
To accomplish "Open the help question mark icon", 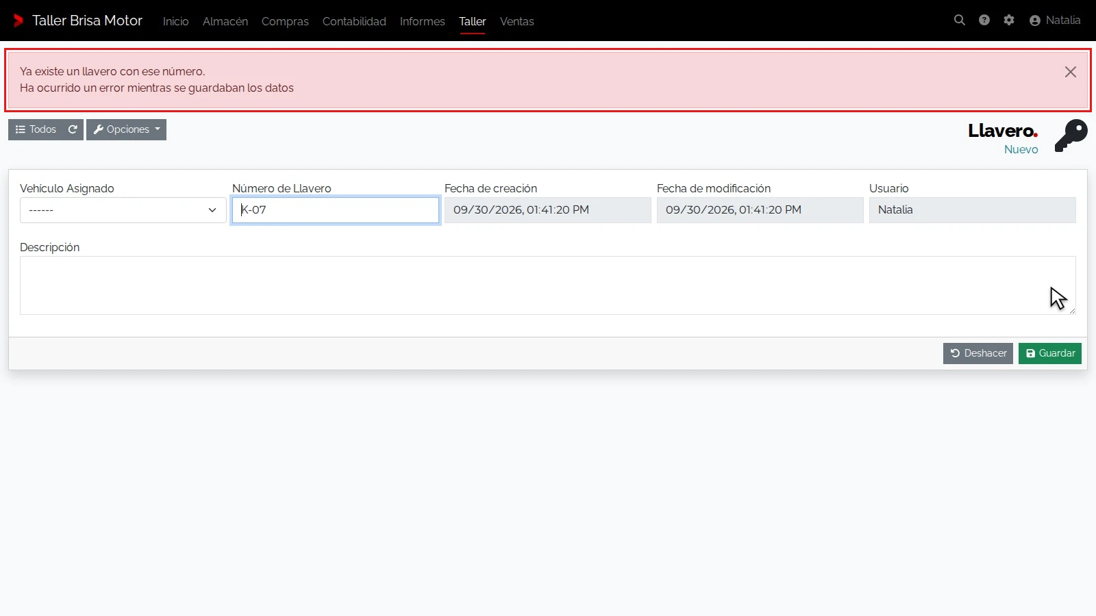I will [x=984, y=21].
